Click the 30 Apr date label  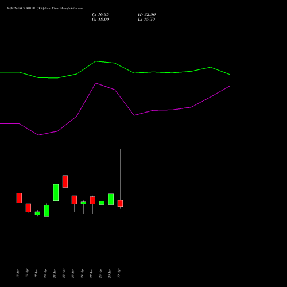(119, 273)
